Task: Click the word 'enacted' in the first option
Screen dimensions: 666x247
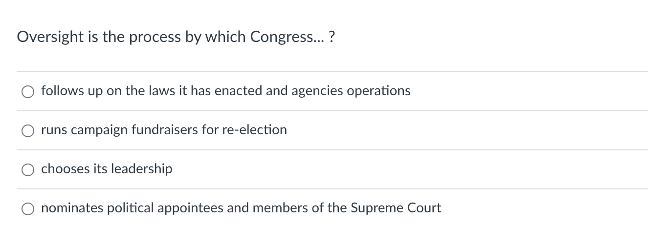Action: point(238,91)
